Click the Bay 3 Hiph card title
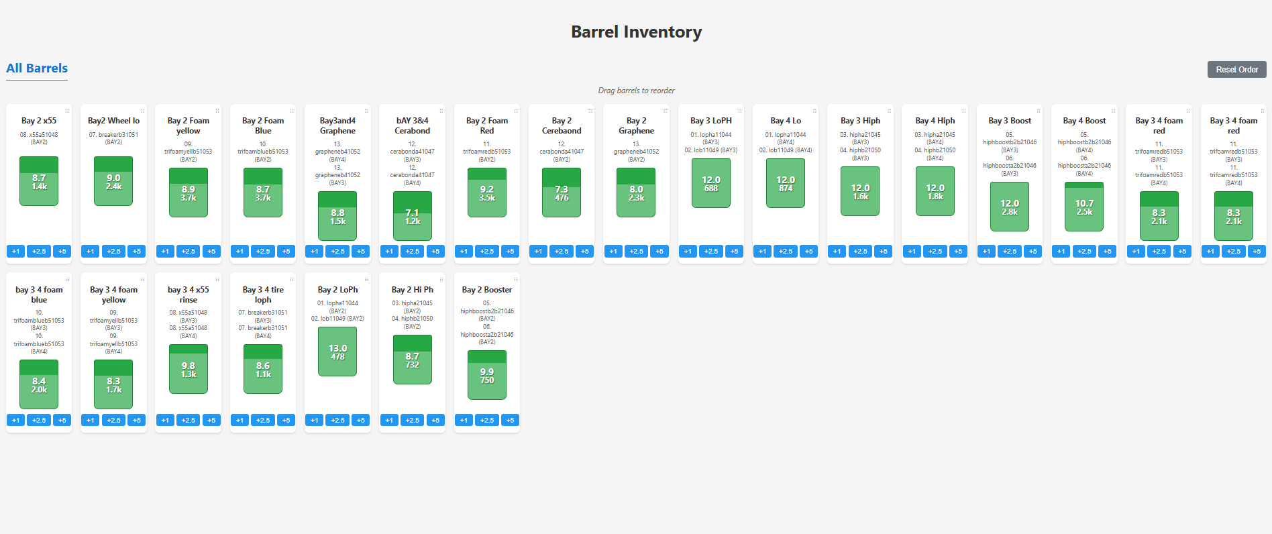The image size is (1272, 534). (x=860, y=121)
